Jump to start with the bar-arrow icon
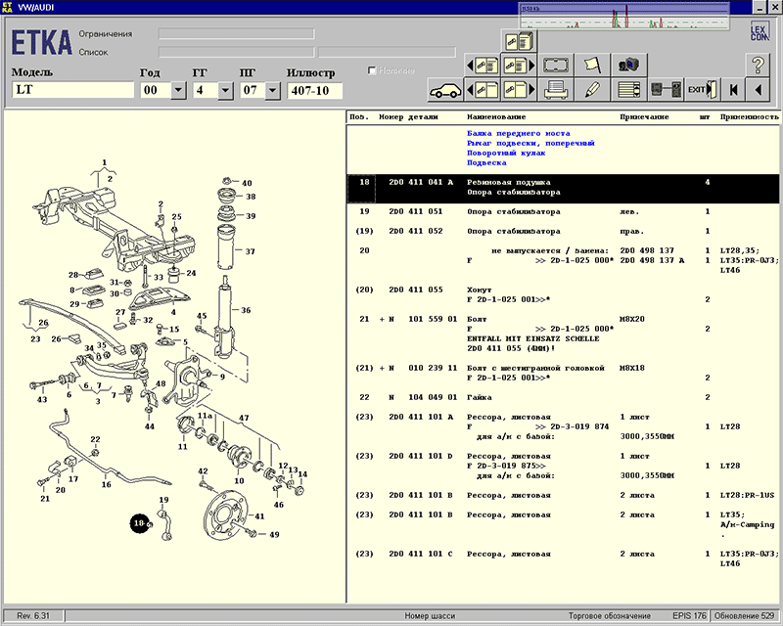Viewport: 783px width, 626px height. 733,90
